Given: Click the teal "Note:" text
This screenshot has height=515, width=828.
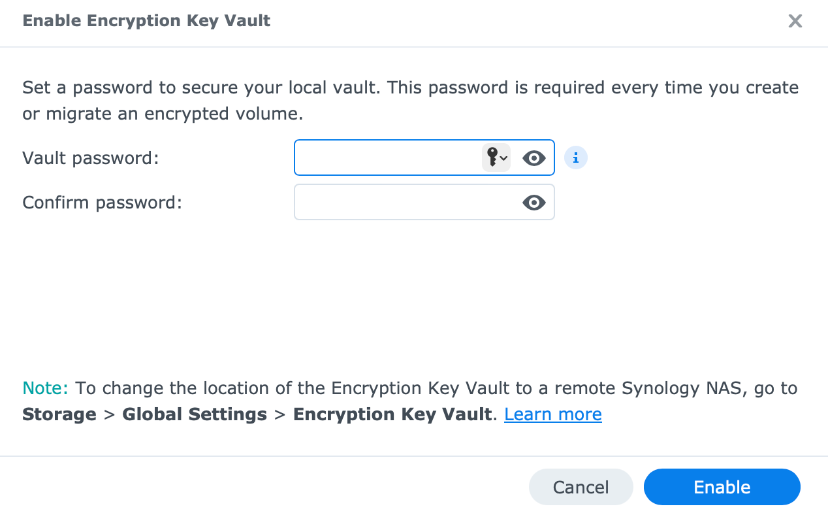Looking at the screenshot, I should tap(45, 388).
